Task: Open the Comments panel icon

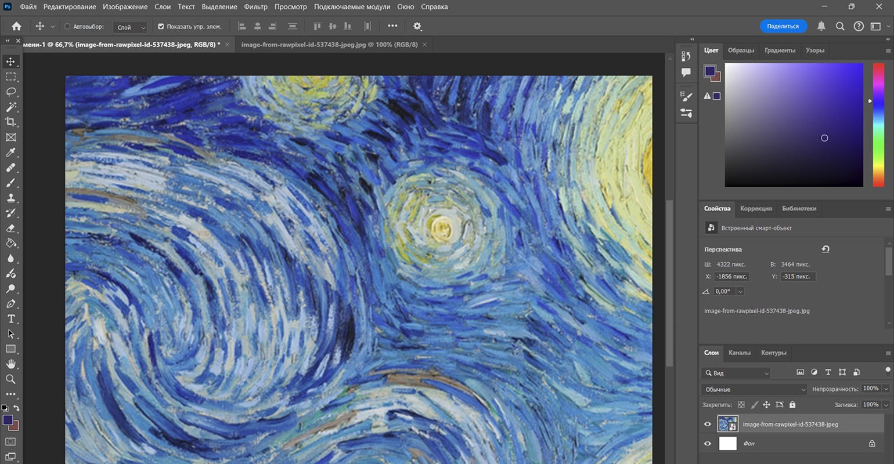Action: coord(686,72)
